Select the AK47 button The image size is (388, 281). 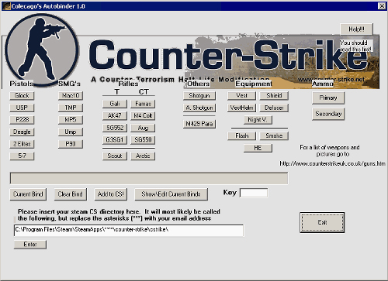[115, 116]
